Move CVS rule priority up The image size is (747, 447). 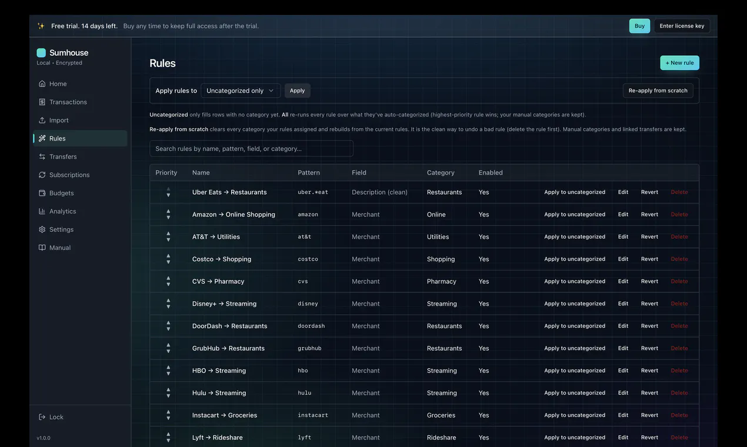(168, 278)
